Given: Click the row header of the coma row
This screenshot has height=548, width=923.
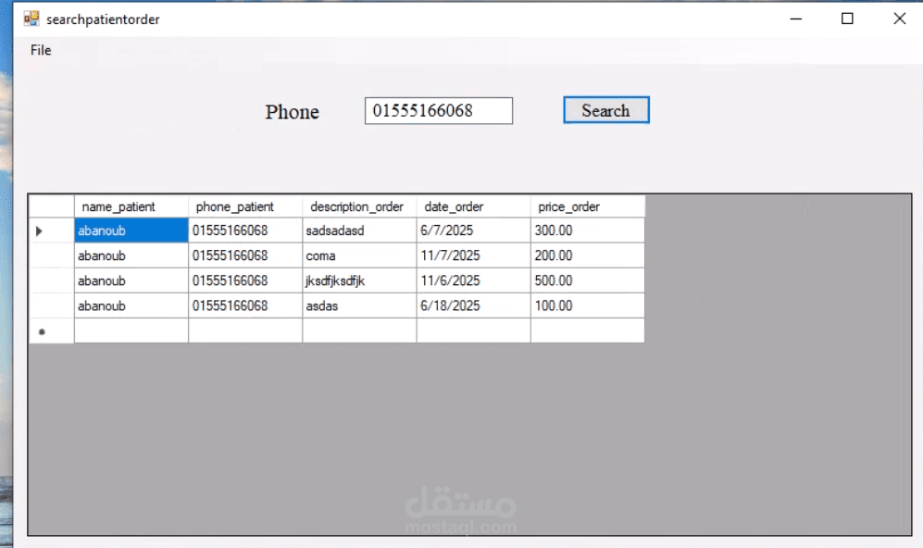Looking at the screenshot, I should (x=52, y=255).
